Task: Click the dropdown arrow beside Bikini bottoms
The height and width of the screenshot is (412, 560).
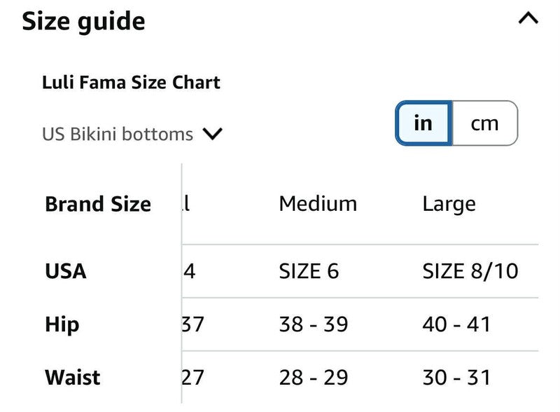Action: click(x=212, y=134)
